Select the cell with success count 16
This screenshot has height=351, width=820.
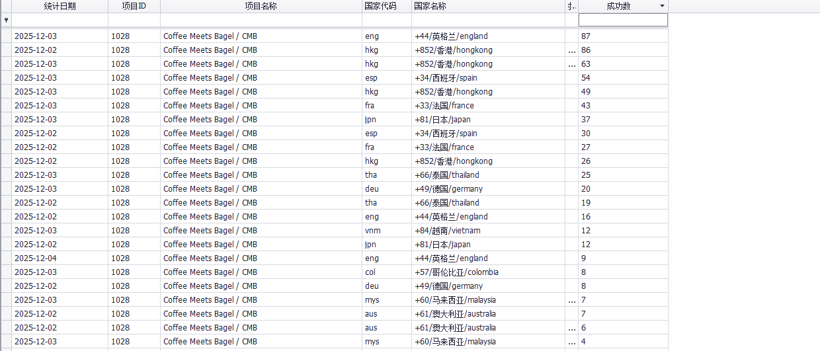click(623, 217)
